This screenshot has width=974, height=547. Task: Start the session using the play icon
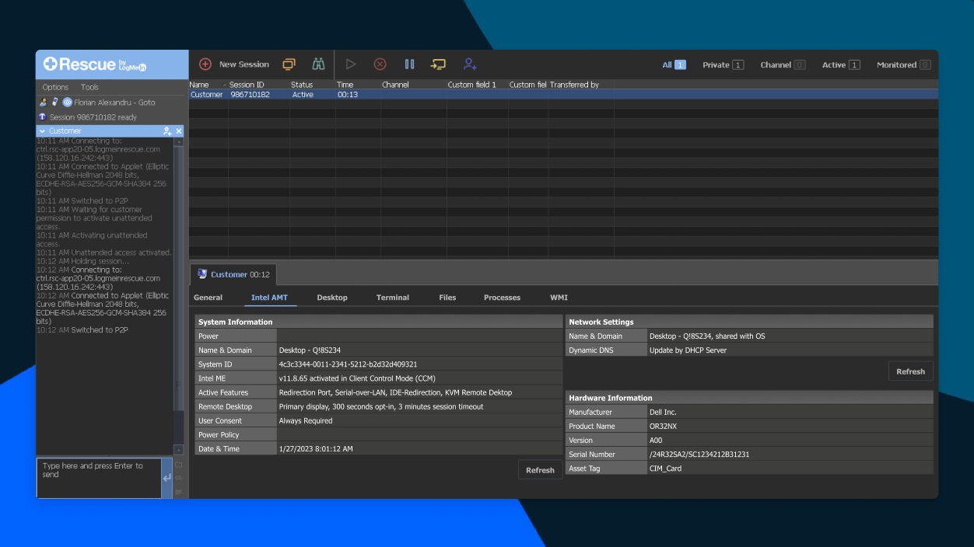(350, 64)
